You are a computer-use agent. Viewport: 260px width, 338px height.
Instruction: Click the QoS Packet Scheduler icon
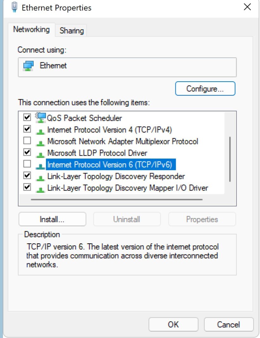pos(41,118)
